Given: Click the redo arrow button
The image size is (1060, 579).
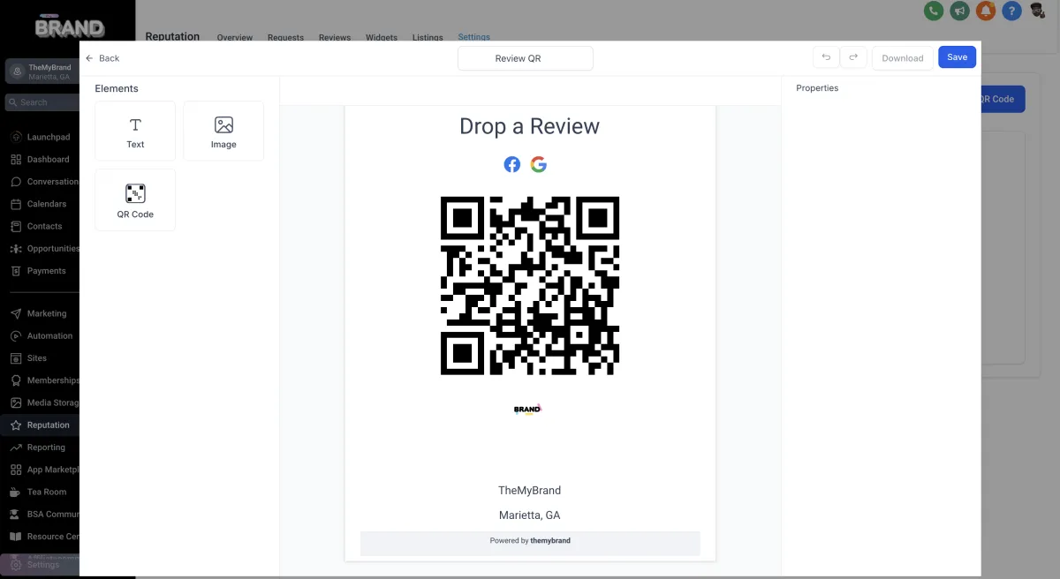Looking at the screenshot, I should 853,57.
